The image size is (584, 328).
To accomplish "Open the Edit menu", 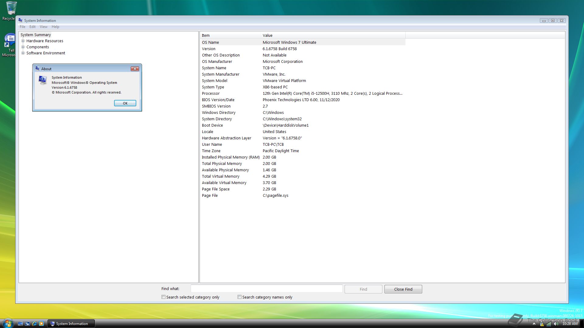I will coord(33,27).
